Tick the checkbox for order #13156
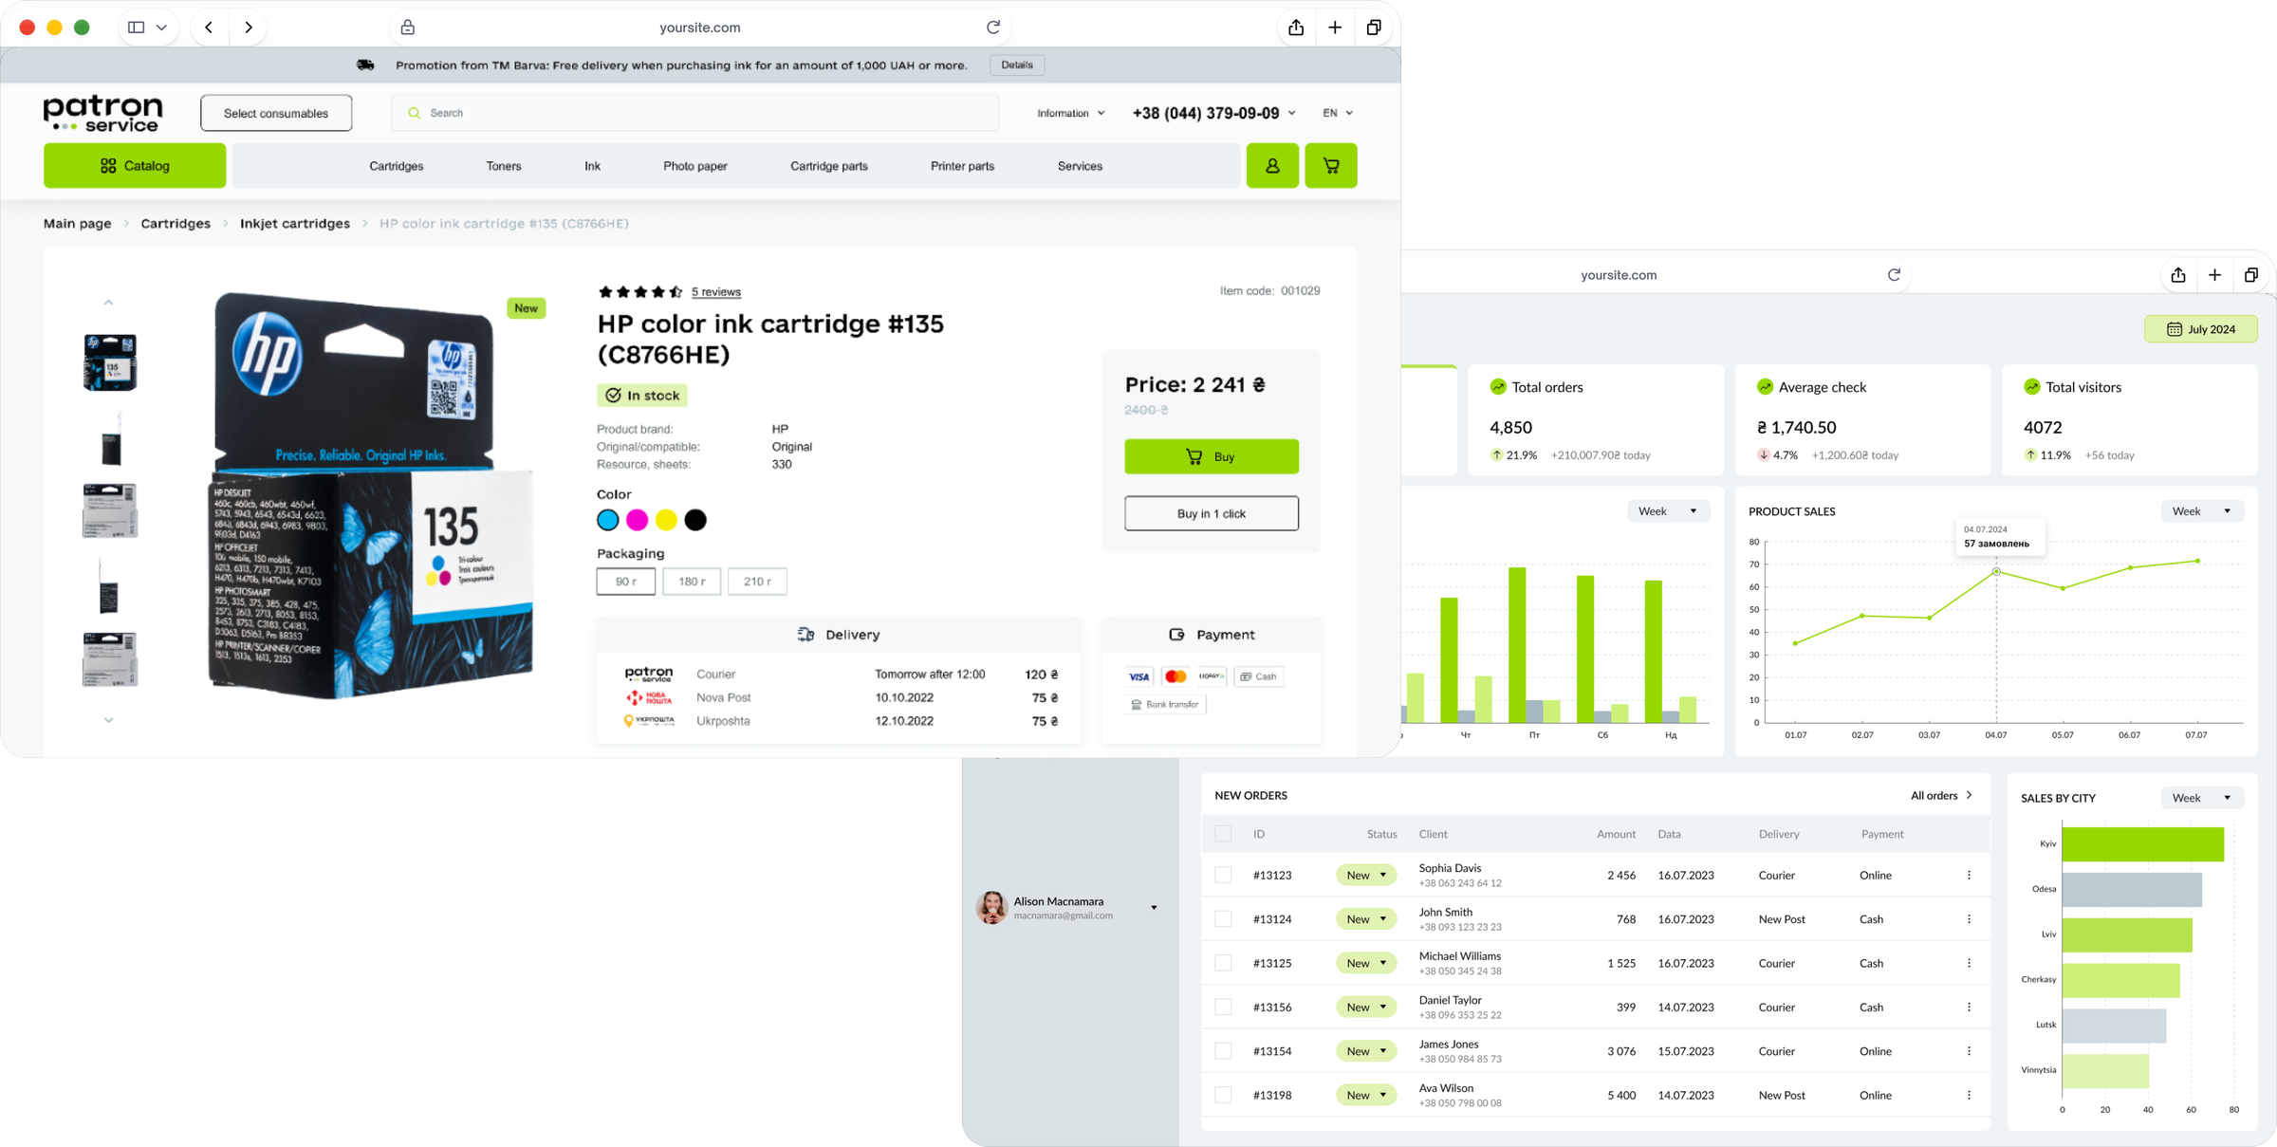 pyautogui.click(x=1223, y=1007)
